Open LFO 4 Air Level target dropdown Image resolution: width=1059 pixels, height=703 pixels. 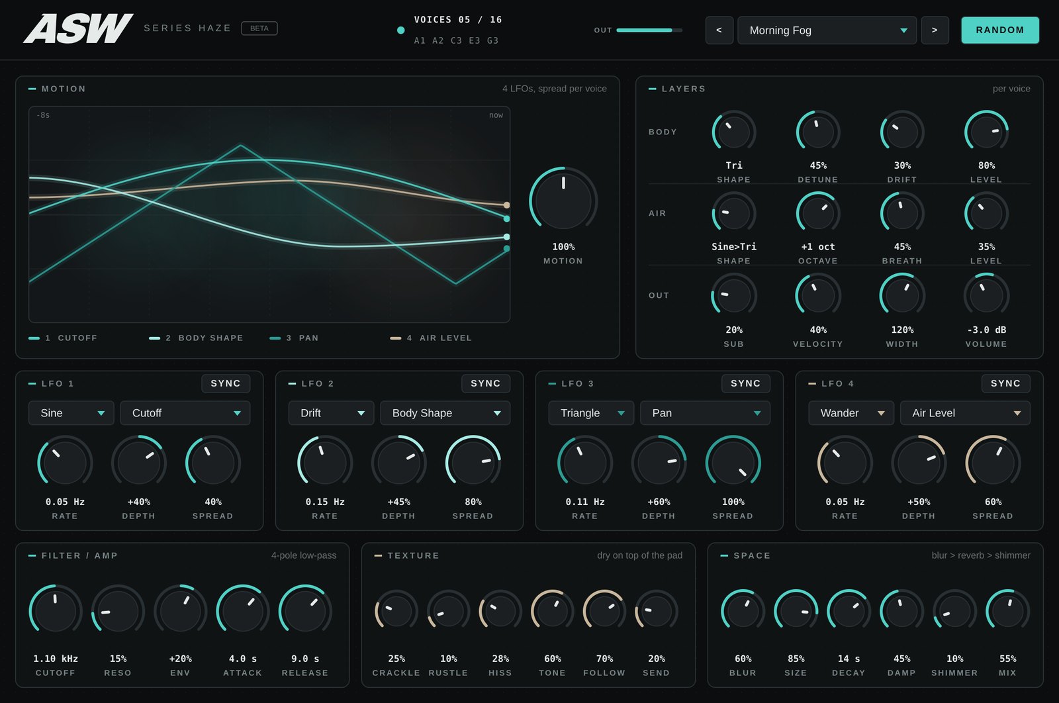966,413
